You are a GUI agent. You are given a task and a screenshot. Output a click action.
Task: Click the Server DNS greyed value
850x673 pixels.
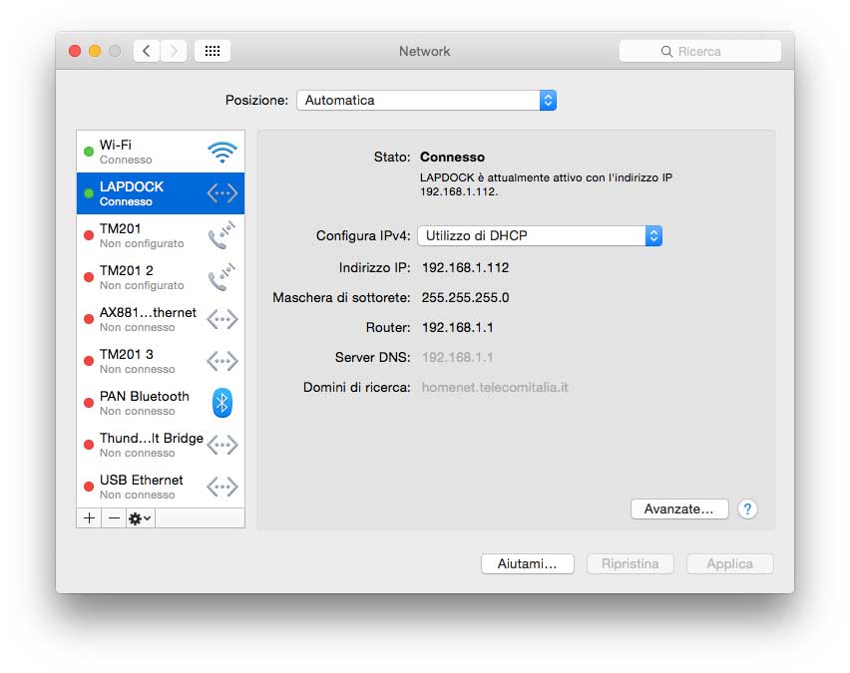pos(458,357)
